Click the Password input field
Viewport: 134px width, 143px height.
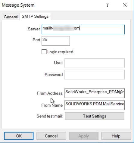pos(95,75)
